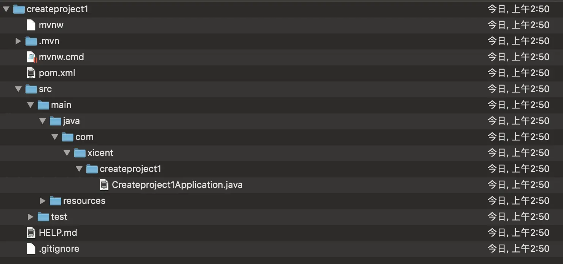Click the resources folder icon
This screenshot has width=563, height=264.
click(x=56, y=201)
